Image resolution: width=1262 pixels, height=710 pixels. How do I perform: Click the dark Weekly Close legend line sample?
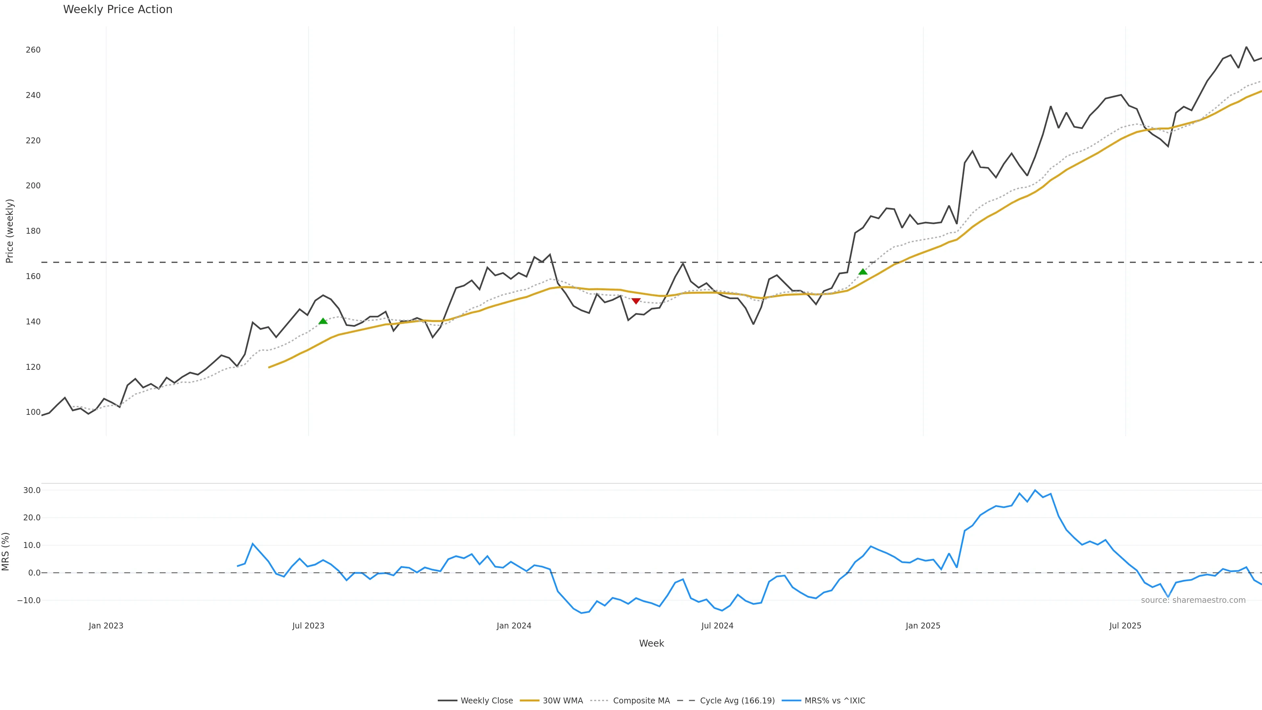coord(447,701)
